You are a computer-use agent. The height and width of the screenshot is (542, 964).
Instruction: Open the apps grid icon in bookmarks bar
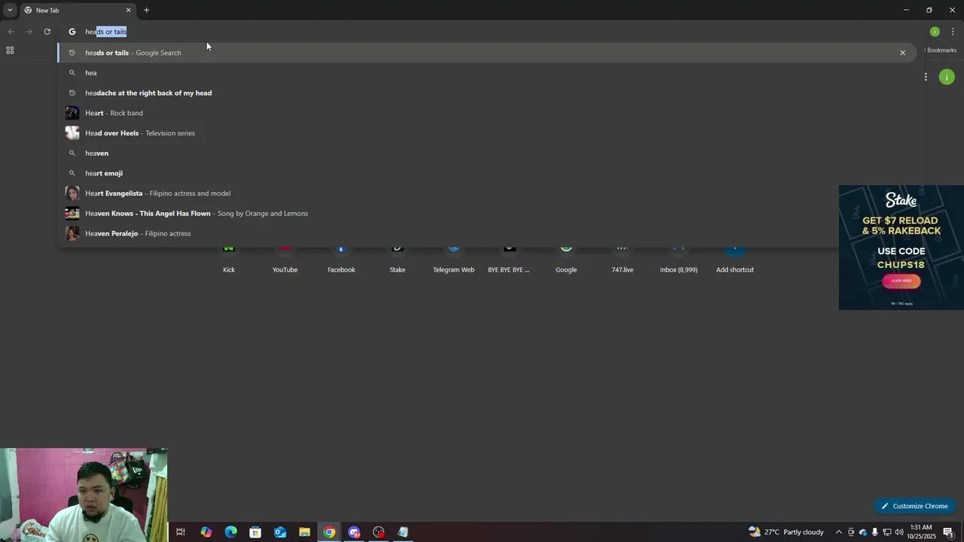(x=10, y=50)
